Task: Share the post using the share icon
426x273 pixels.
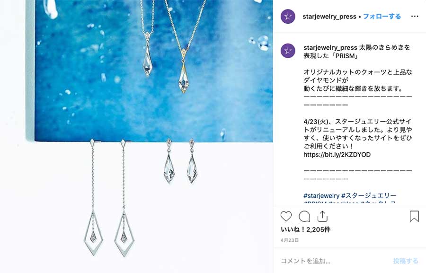Action: 322,217
